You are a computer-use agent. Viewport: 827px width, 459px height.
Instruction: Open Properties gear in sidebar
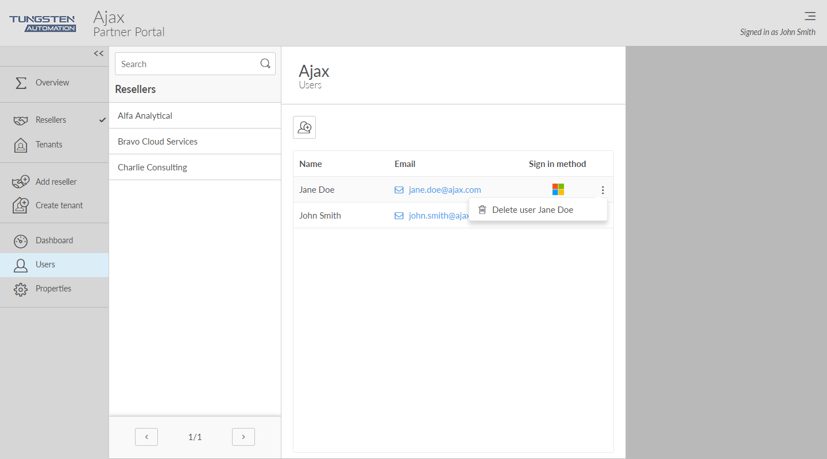tap(53, 289)
